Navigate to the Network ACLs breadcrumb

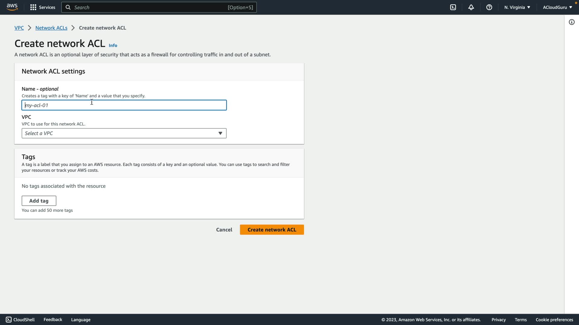pyautogui.click(x=51, y=28)
